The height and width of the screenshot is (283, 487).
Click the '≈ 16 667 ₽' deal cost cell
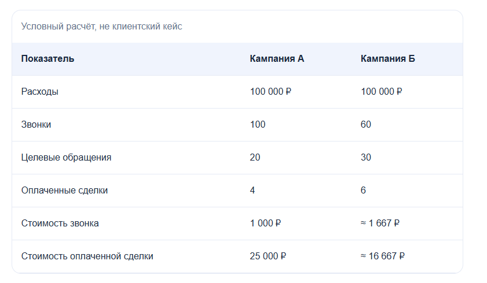(383, 256)
